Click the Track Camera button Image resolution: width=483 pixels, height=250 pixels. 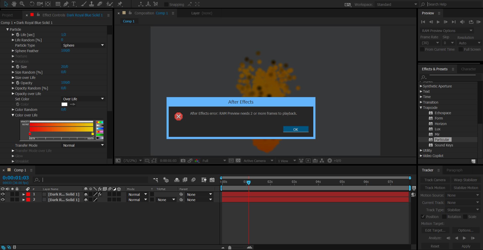(435, 180)
